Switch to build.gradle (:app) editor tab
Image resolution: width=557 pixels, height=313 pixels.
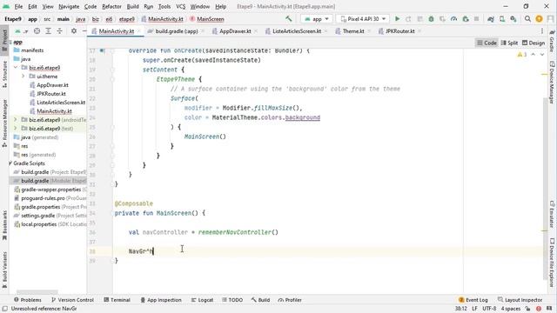tap(176, 31)
